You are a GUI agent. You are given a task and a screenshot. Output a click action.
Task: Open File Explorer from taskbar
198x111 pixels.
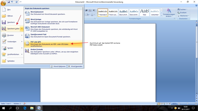tap(32, 108)
